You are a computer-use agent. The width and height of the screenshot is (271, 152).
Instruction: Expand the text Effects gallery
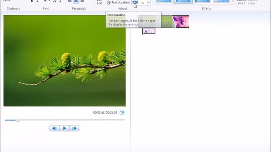(x=233, y=2)
